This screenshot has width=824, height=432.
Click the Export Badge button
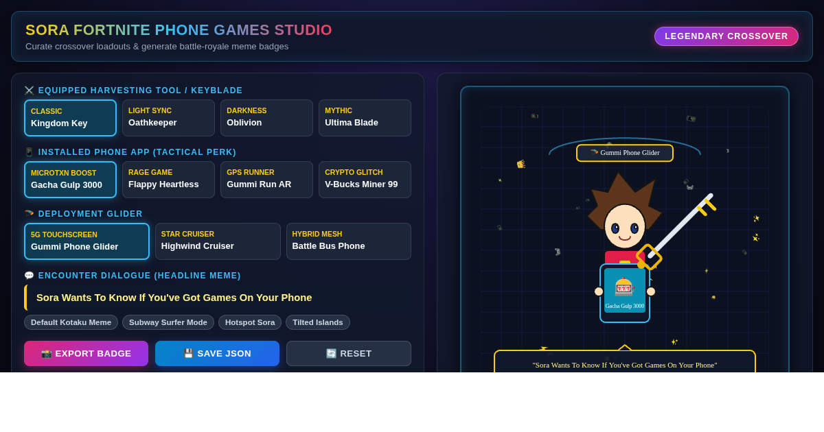pyautogui.click(x=86, y=353)
